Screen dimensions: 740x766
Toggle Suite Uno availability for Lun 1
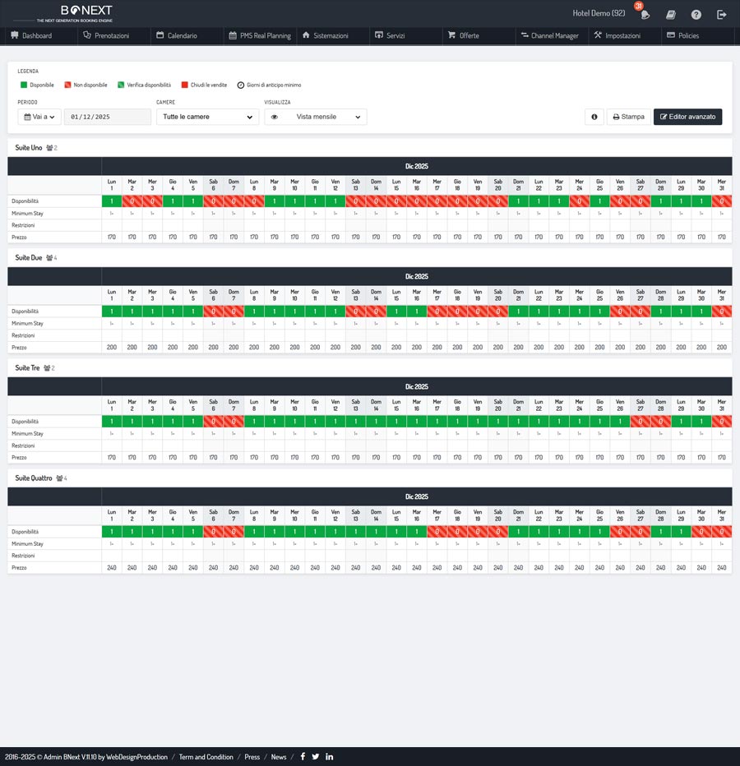pyautogui.click(x=112, y=201)
